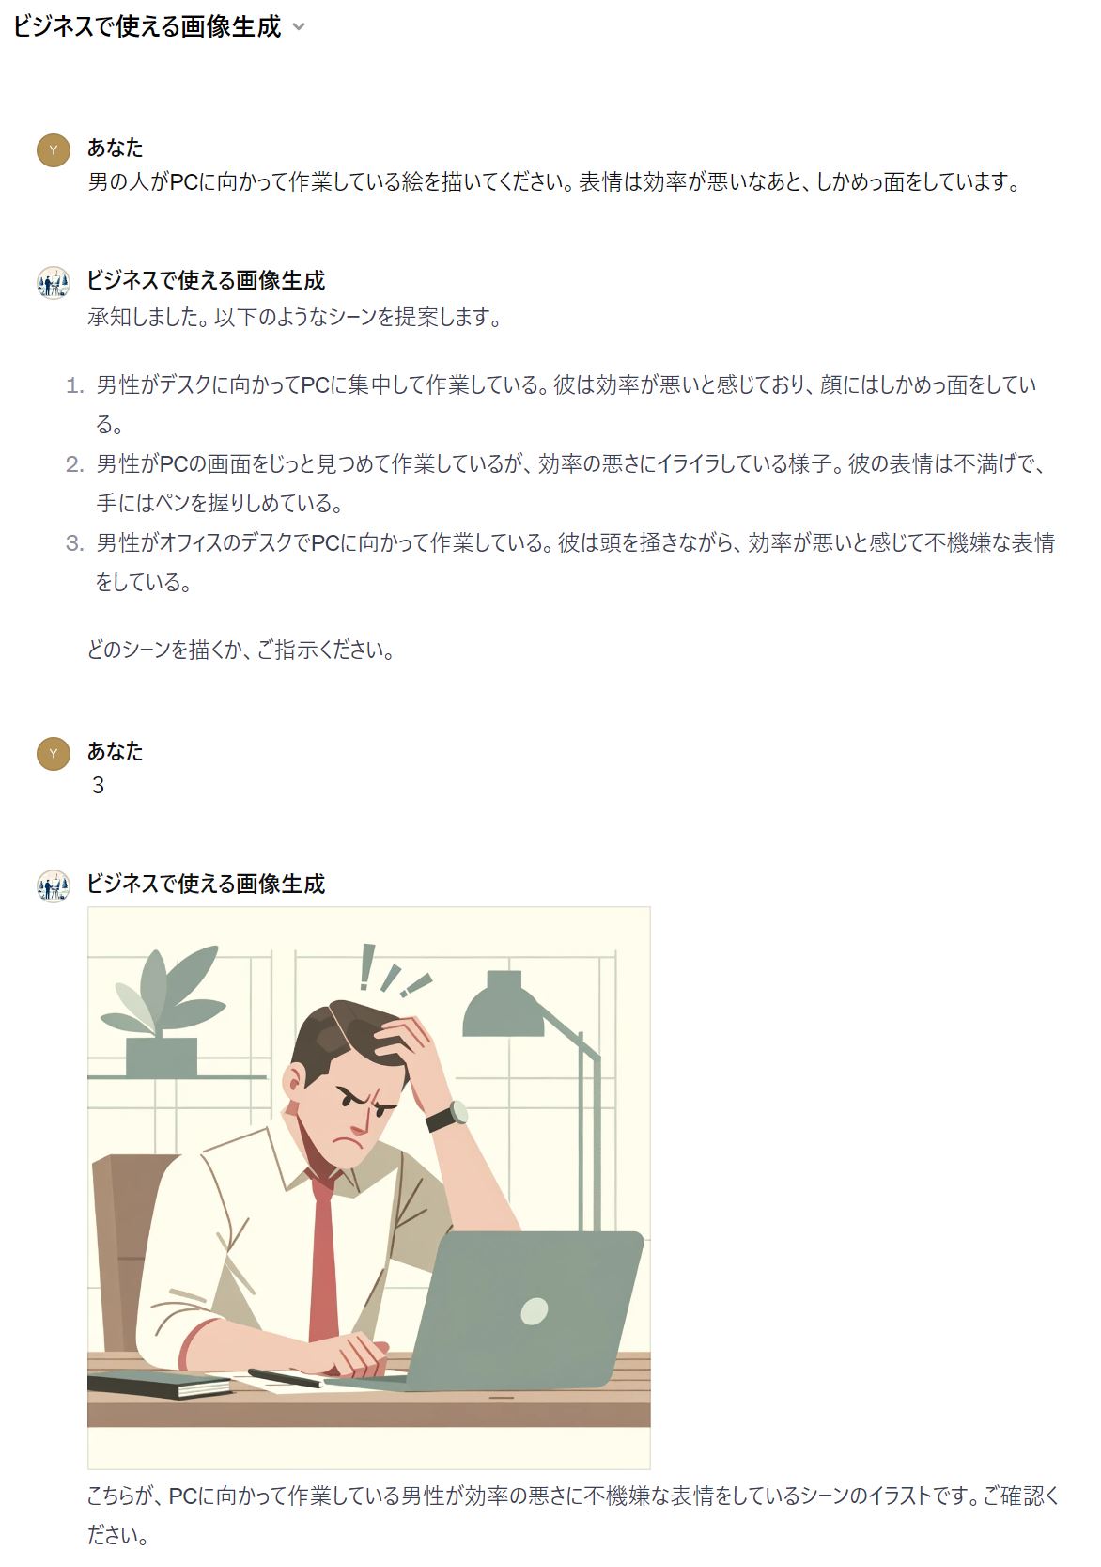The width and height of the screenshot is (1101, 1567).
Task: Click the sender name above 承知しました message
Action: click(x=206, y=281)
